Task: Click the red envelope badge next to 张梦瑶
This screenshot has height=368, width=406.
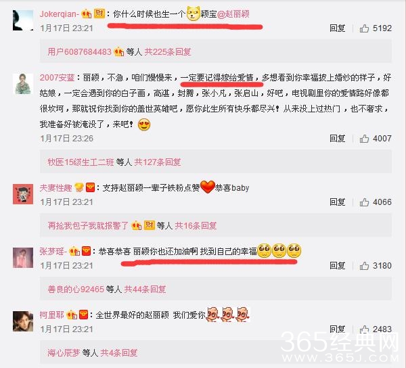Action: tap(86, 251)
